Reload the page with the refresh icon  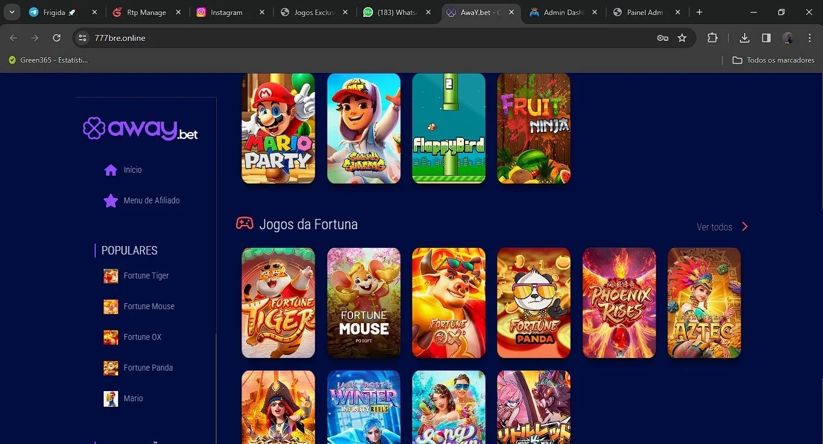point(57,38)
